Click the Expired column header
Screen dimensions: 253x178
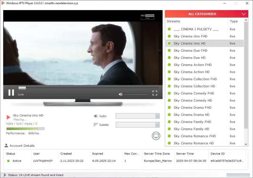coord(98,154)
